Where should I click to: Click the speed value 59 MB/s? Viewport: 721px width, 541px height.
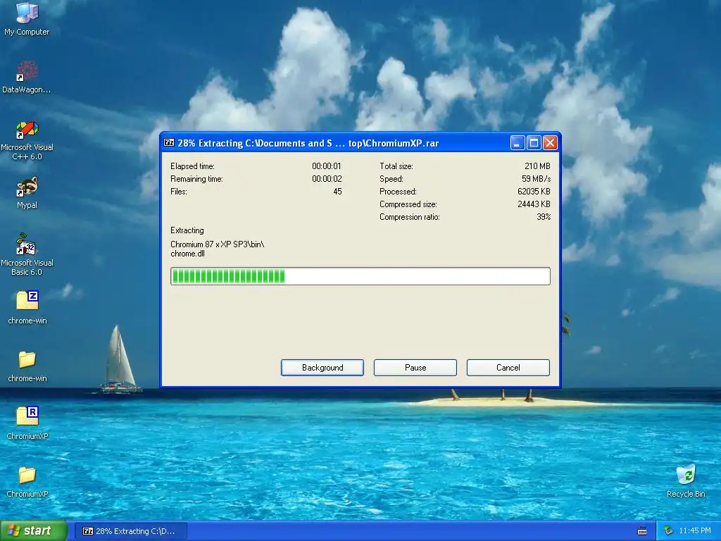[x=536, y=179]
